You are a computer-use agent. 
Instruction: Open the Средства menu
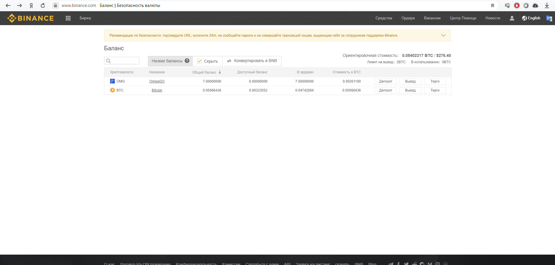(x=384, y=18)
